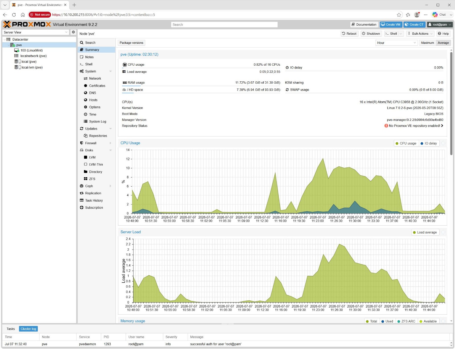Toggle Load average series in legend
Image resolution: width=455 pixels, height=349 pixels.
(425, 232)
